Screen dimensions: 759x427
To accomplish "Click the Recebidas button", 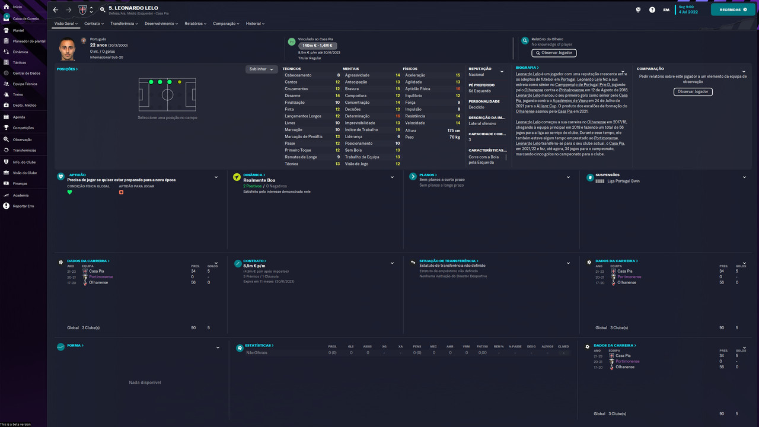I will point(733,9).
